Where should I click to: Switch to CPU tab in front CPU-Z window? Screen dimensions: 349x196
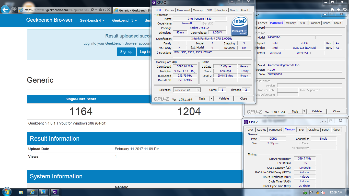(158, 10)
